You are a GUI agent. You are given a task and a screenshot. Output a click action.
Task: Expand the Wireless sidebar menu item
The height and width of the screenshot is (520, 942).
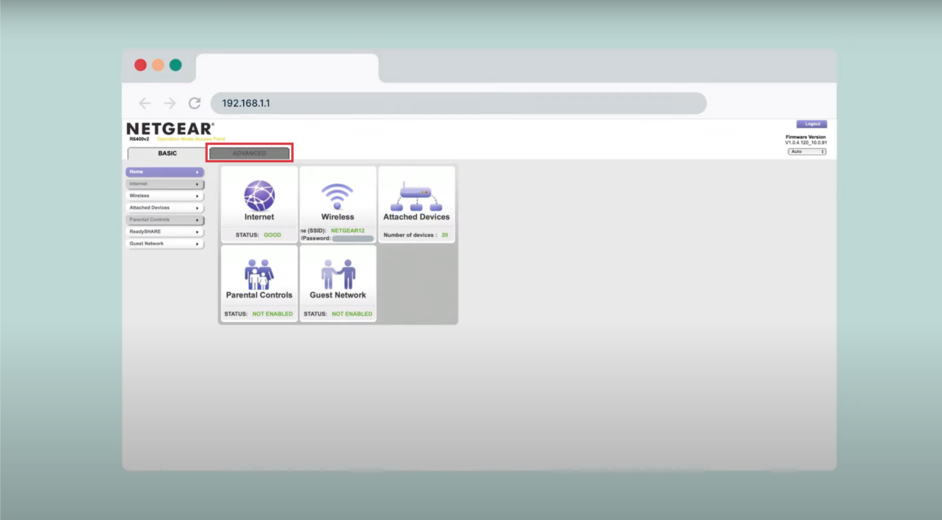point(164,196)
